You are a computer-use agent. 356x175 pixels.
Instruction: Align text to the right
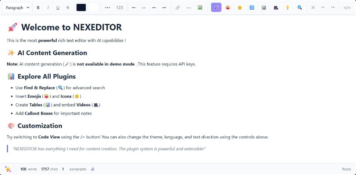point(154,7)
